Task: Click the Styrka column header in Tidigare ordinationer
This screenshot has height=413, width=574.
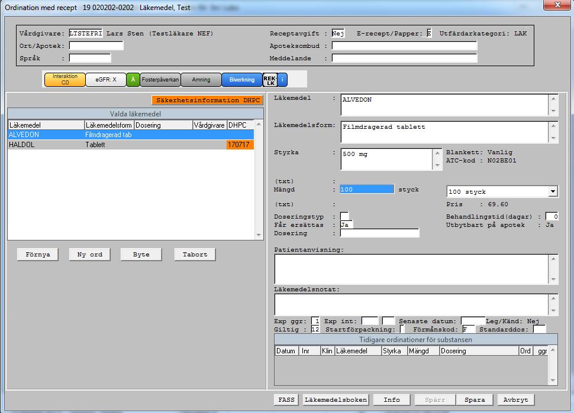Action: (x=395, y=351)
